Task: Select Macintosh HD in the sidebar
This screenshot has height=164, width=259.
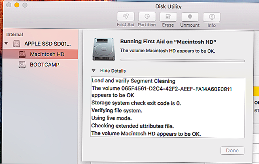Action: pos(40,54)
